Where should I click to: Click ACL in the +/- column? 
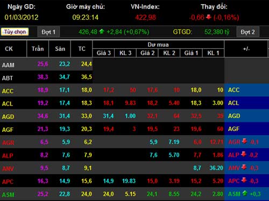(x=233, y=103)
